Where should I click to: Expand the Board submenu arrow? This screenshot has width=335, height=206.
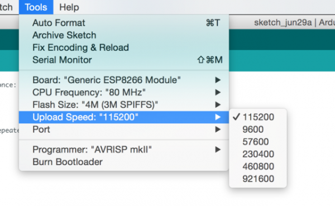tap(218, 80)
